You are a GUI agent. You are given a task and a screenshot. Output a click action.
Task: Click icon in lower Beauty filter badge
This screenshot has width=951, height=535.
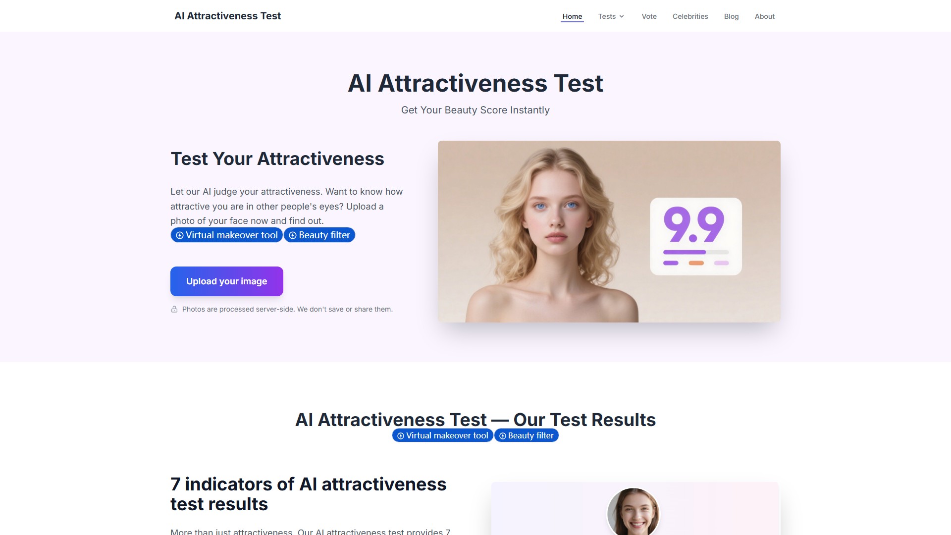503,436
